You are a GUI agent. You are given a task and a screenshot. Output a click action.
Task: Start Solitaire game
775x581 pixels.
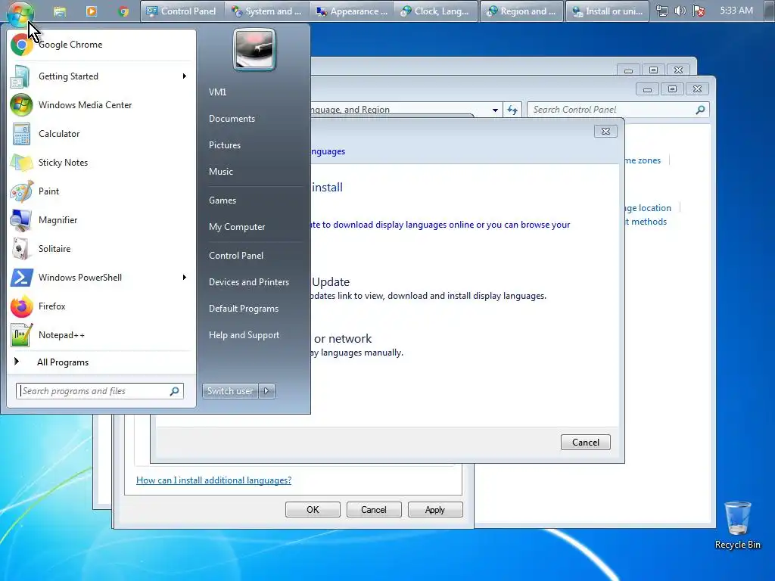click(x=101, y=248)
